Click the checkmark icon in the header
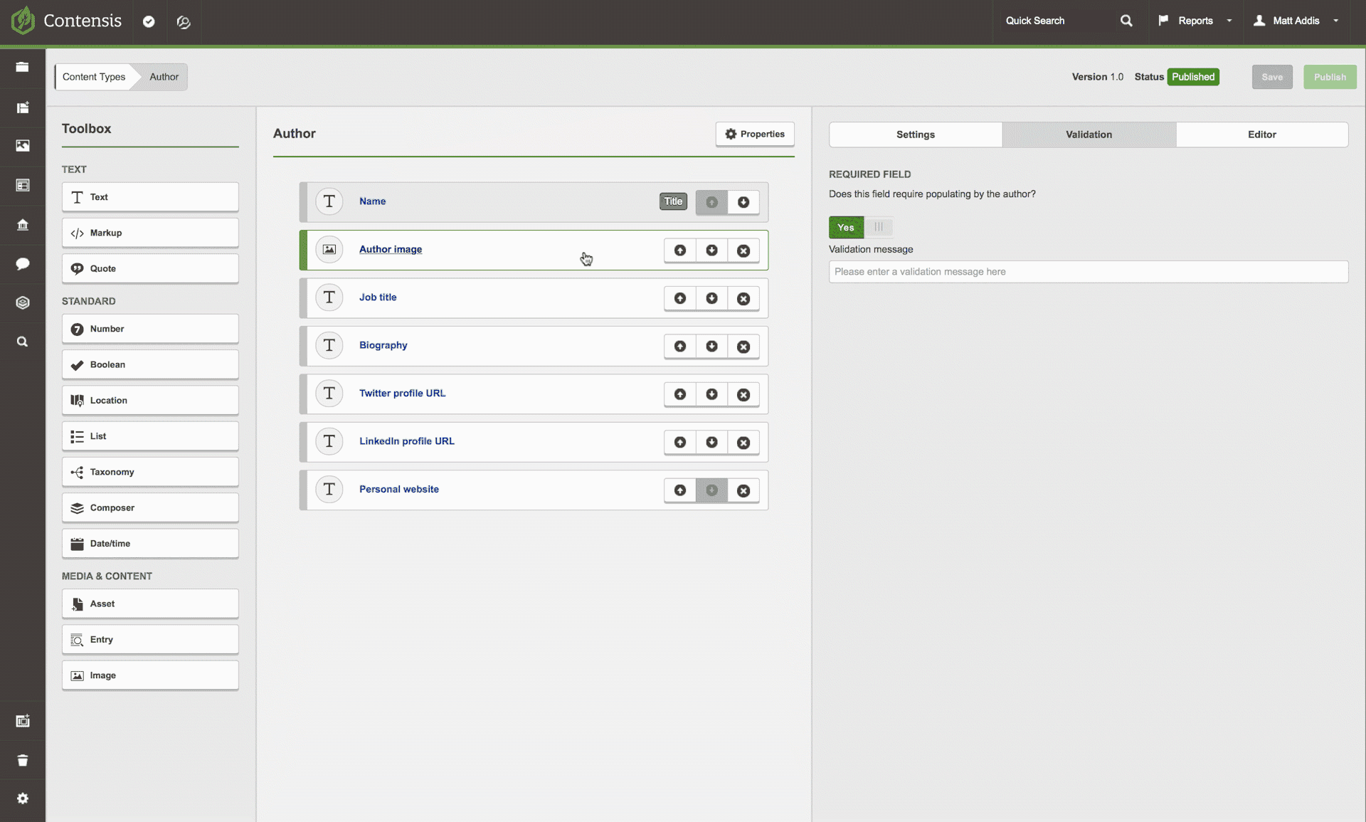Image resolution: width=1366 pixels, height=822 pixels. pos(149,21)
